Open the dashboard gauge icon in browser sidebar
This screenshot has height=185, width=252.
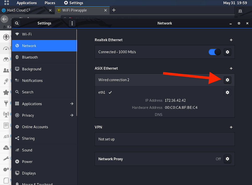point(6,48)
